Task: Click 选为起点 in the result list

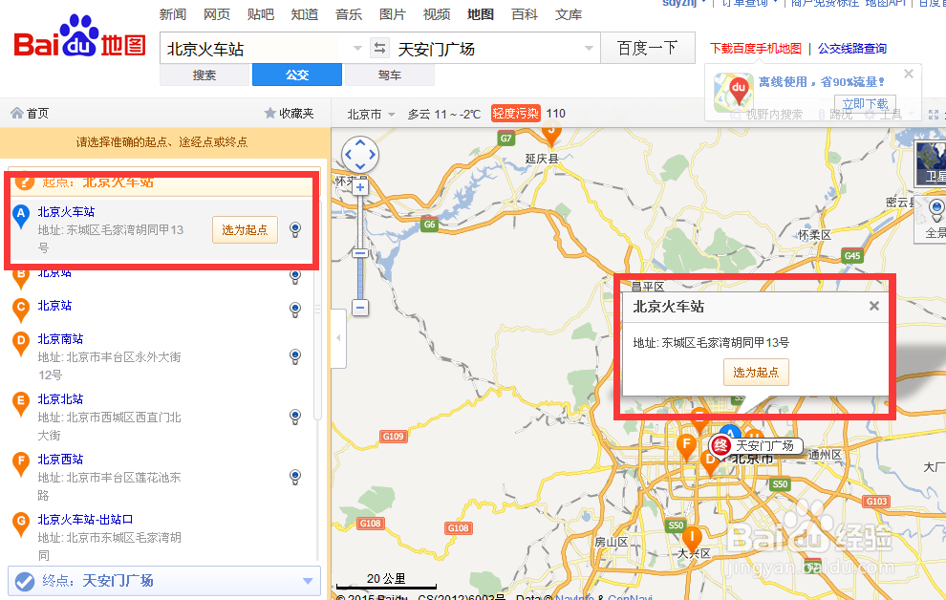Action: 245,229
